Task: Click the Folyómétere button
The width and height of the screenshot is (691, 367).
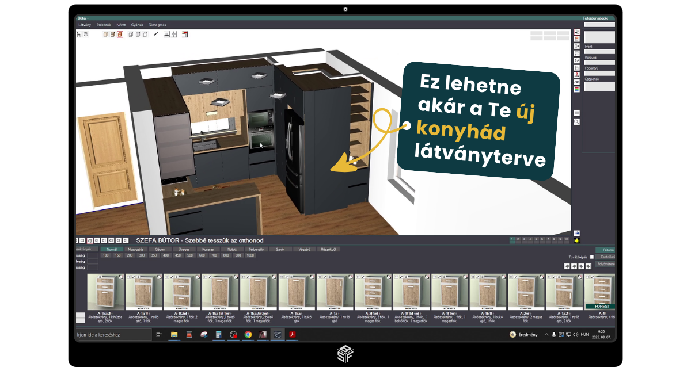Action: coord(606,264)
